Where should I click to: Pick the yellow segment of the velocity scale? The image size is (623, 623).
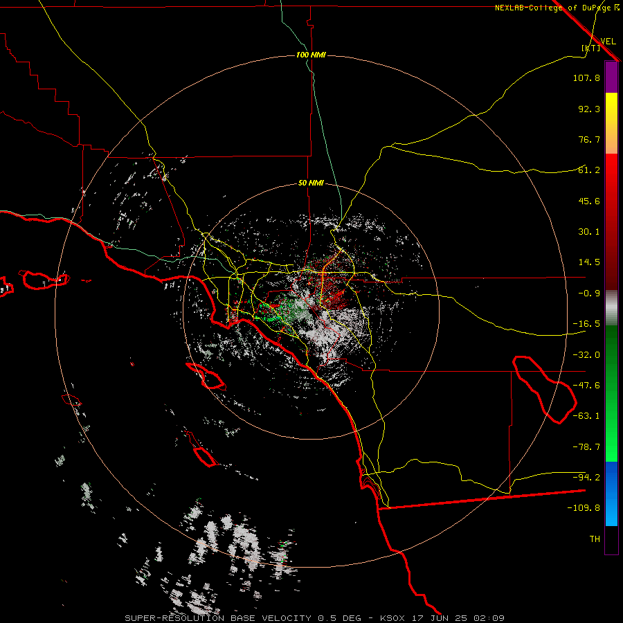tap(611, 123)
